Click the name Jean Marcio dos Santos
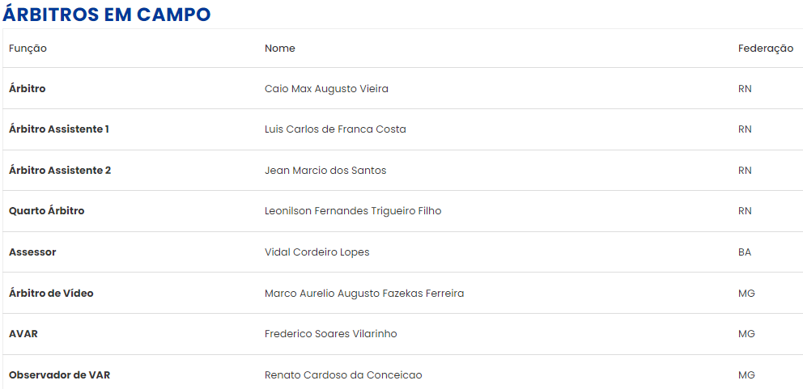 click(325, 171)
